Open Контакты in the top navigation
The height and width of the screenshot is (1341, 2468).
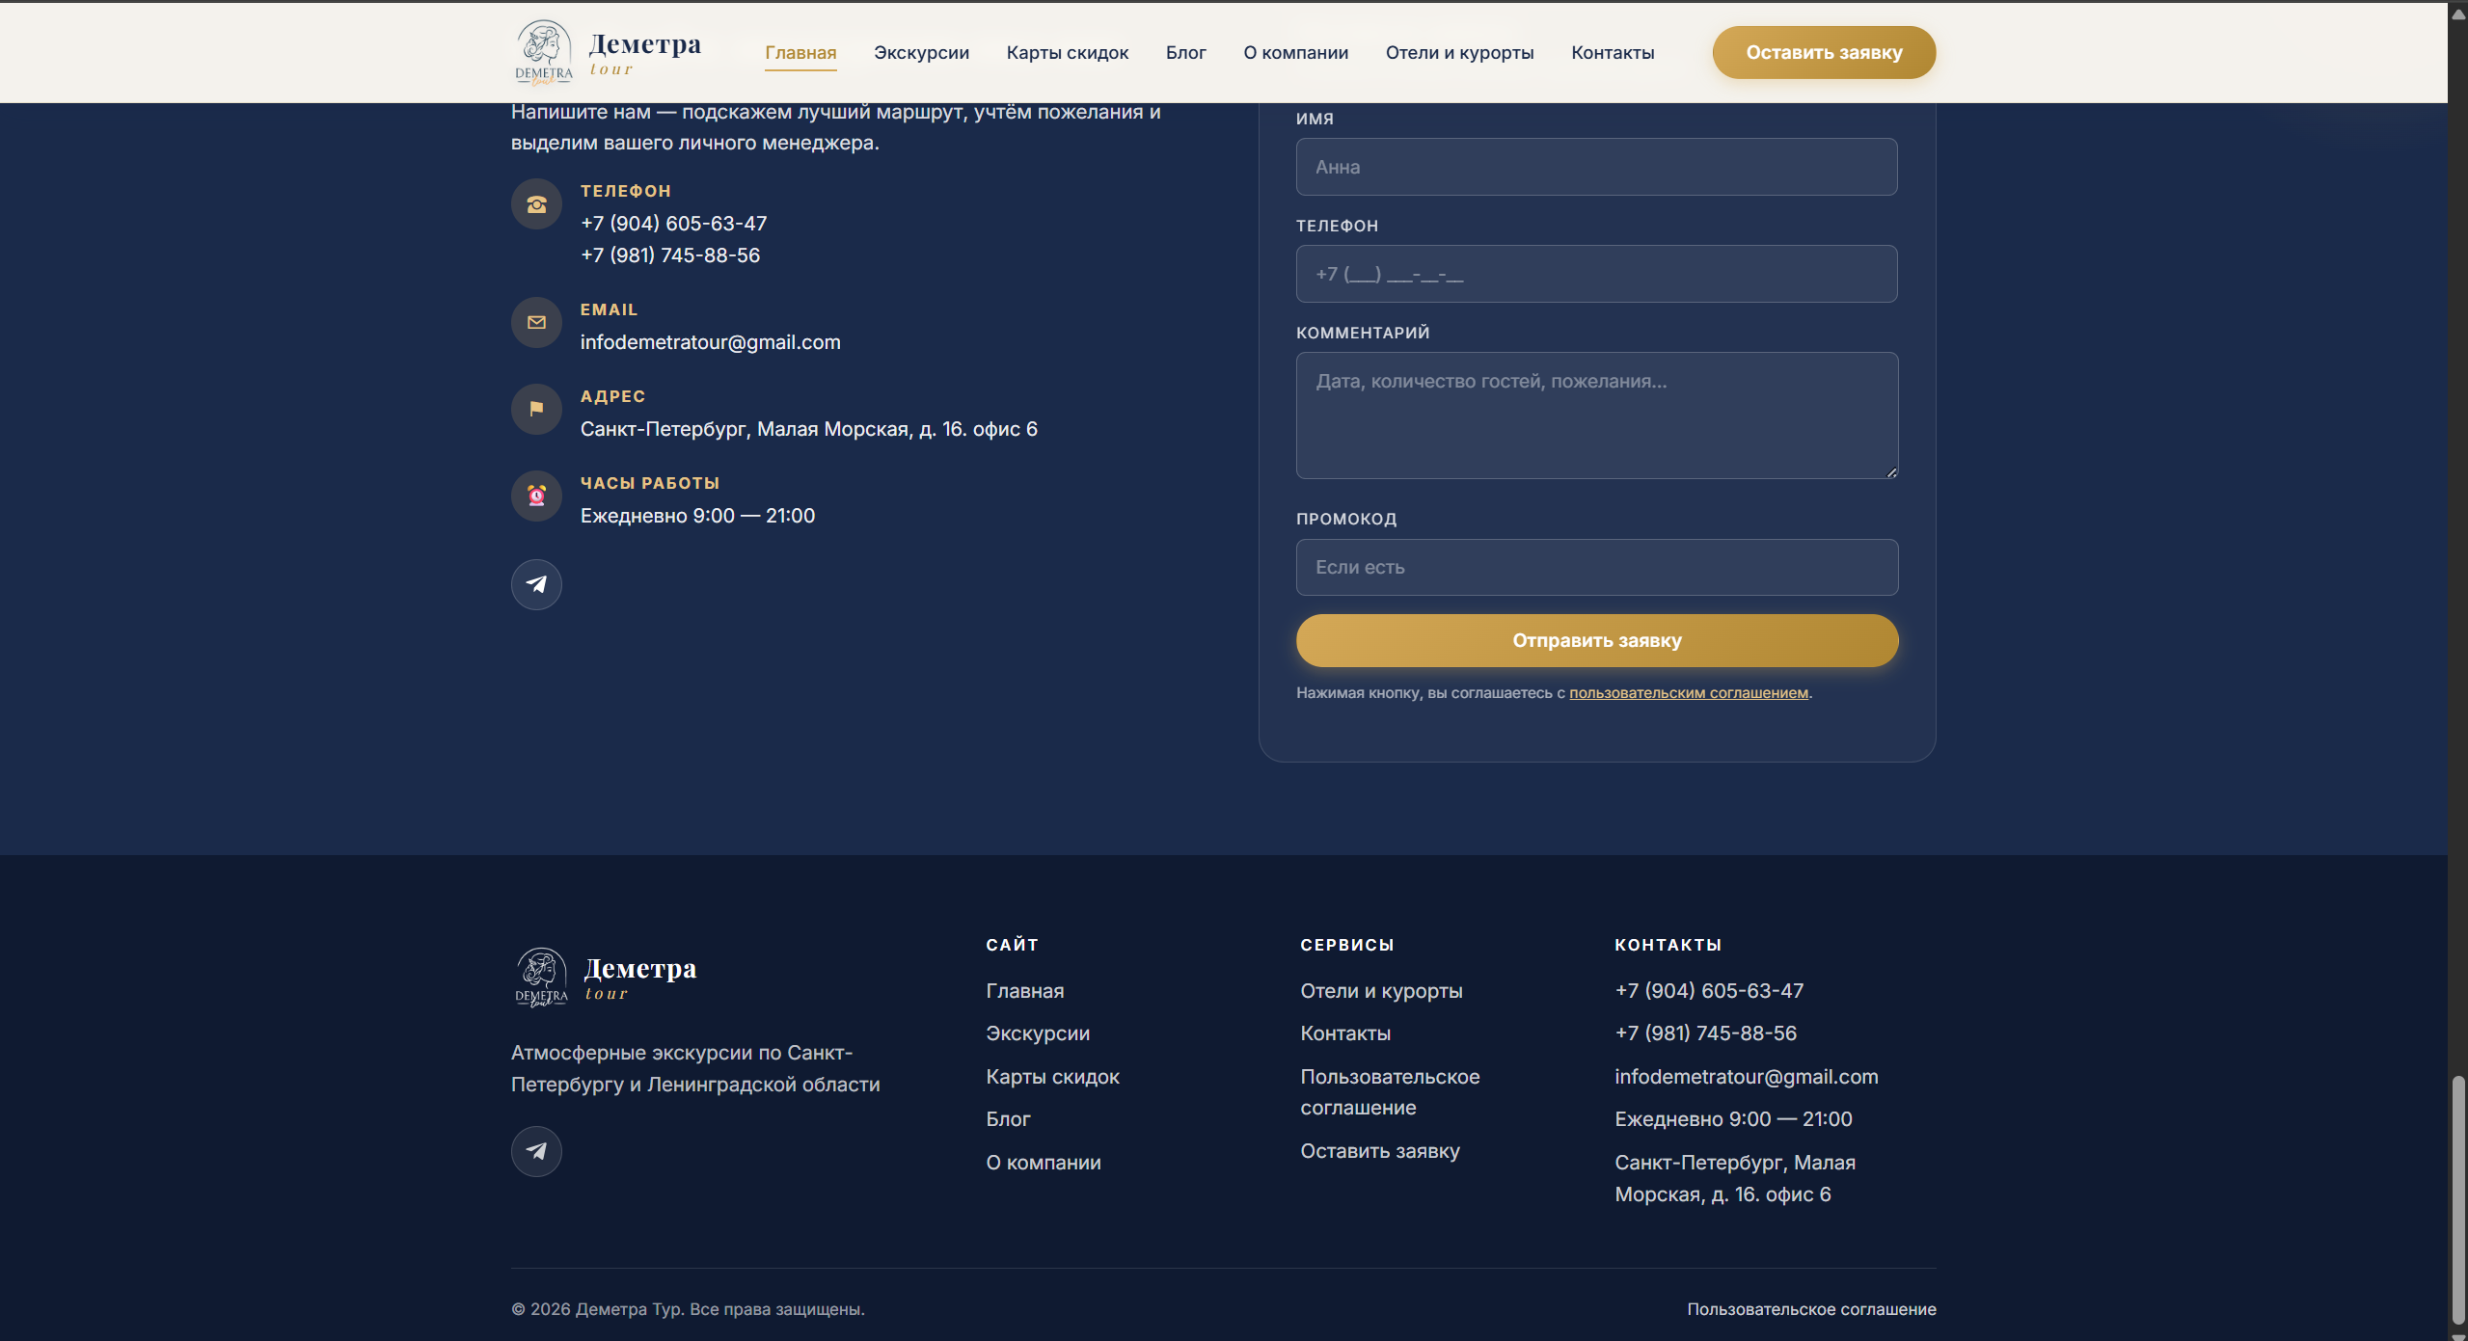click(1613, 53)
